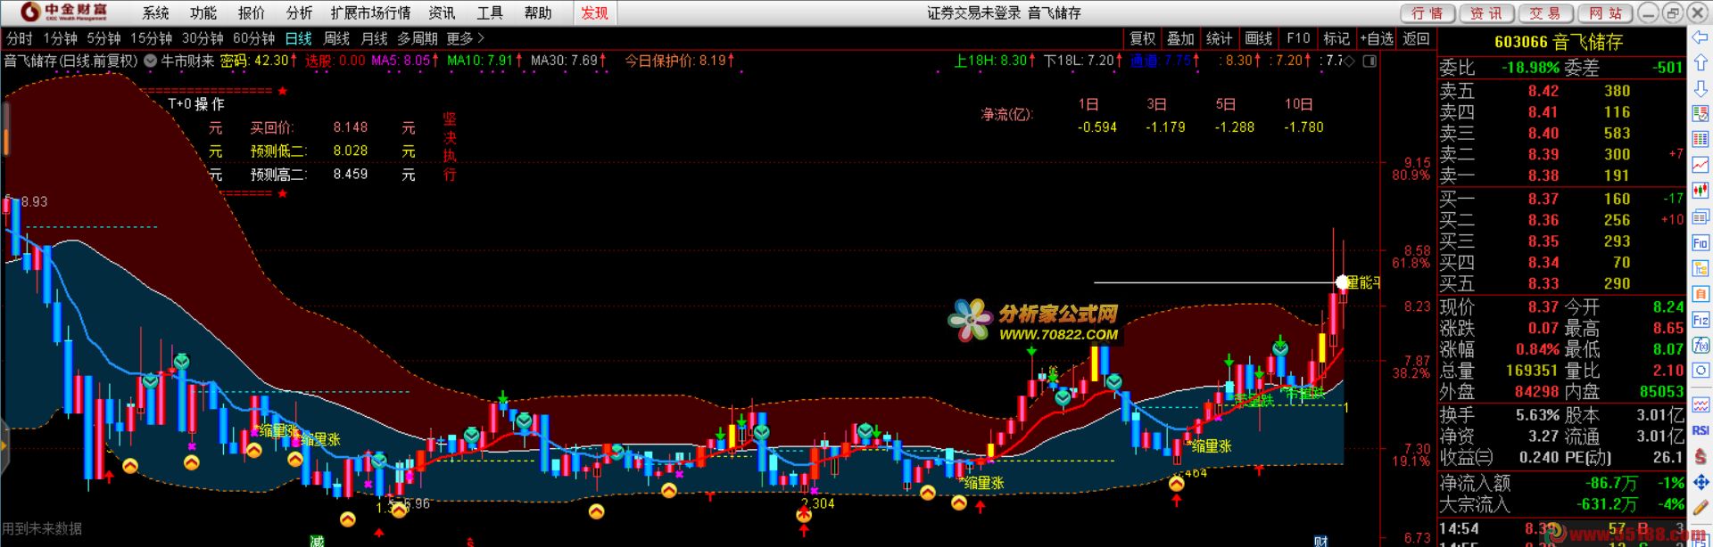Image resolution: width=1713 pixels, height=547 pixels.
Task: Expand the 更多 period options
Action: tap(465, 38)
